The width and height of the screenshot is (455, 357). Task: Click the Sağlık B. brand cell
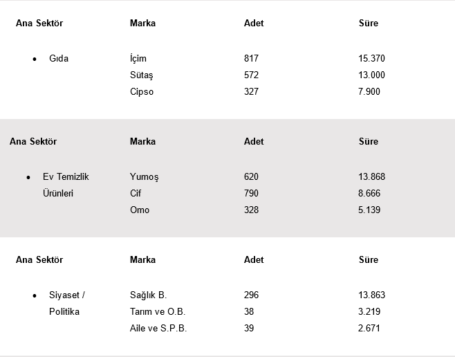click(x=148, y=295)
